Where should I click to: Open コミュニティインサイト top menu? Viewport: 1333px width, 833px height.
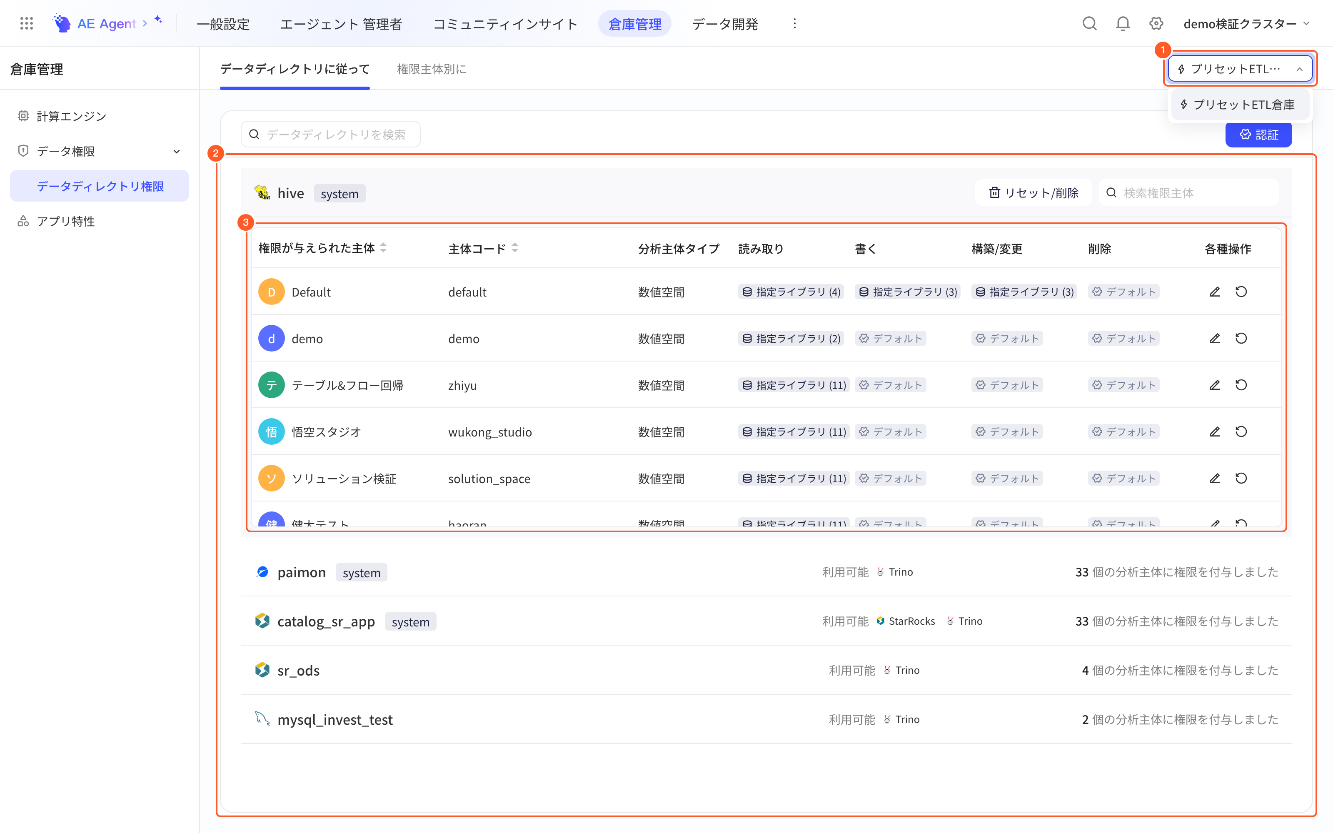tap(505, 24)
